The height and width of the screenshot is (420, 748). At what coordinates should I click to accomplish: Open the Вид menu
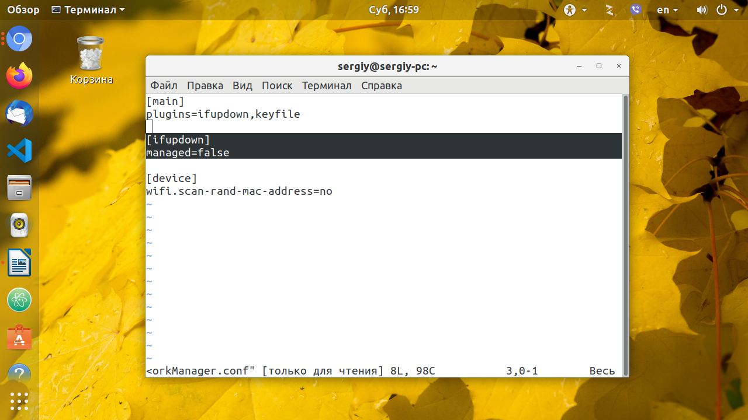(x=243, y=86)
